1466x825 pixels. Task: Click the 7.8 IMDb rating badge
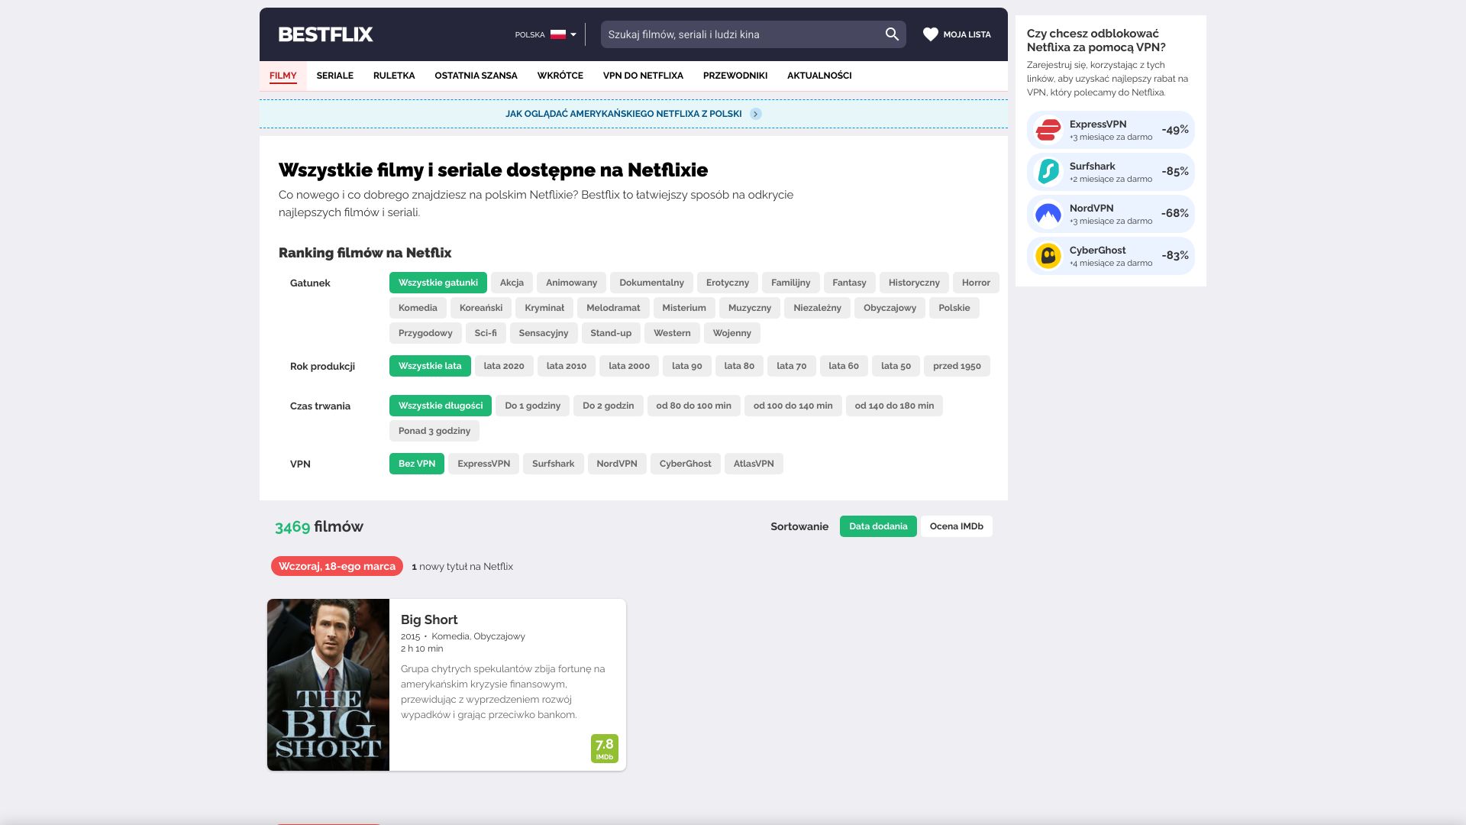click(x=604, y=749)
